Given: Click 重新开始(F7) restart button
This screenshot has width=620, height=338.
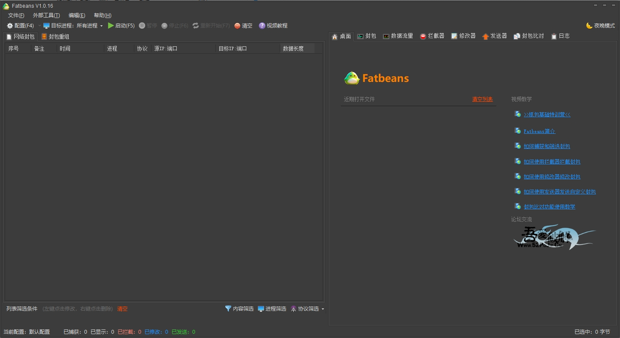Looking at the screenshot, I should coord(211,26).
